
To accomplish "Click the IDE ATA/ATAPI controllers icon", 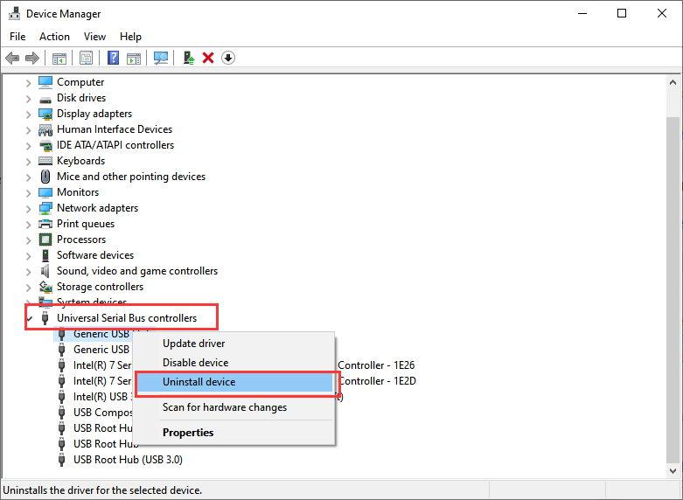I will (45, 145).
